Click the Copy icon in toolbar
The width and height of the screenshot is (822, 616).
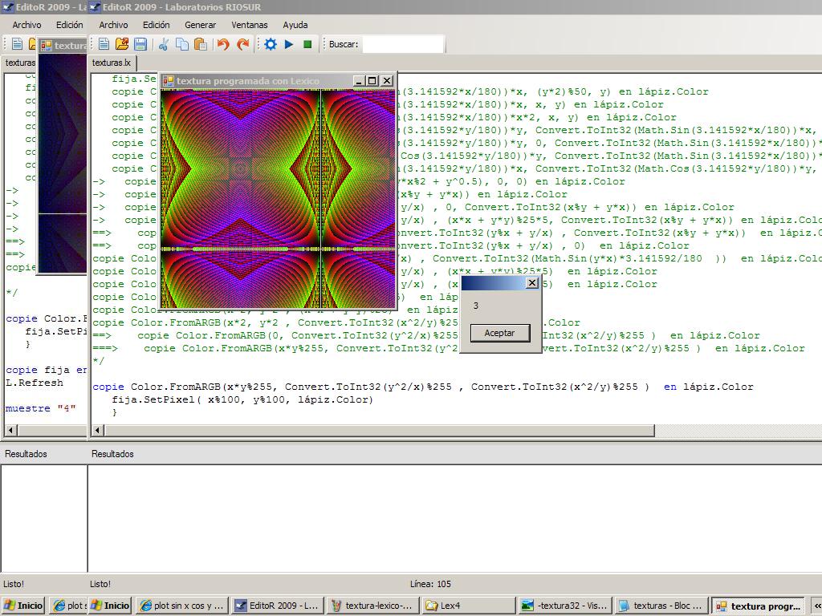[x=182, y=44]
